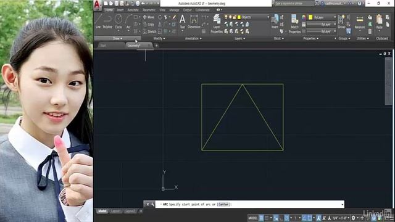Open the Collaborate ribbon tab
This screenshot has width=395, height=222.
click(x=202, y=10)
